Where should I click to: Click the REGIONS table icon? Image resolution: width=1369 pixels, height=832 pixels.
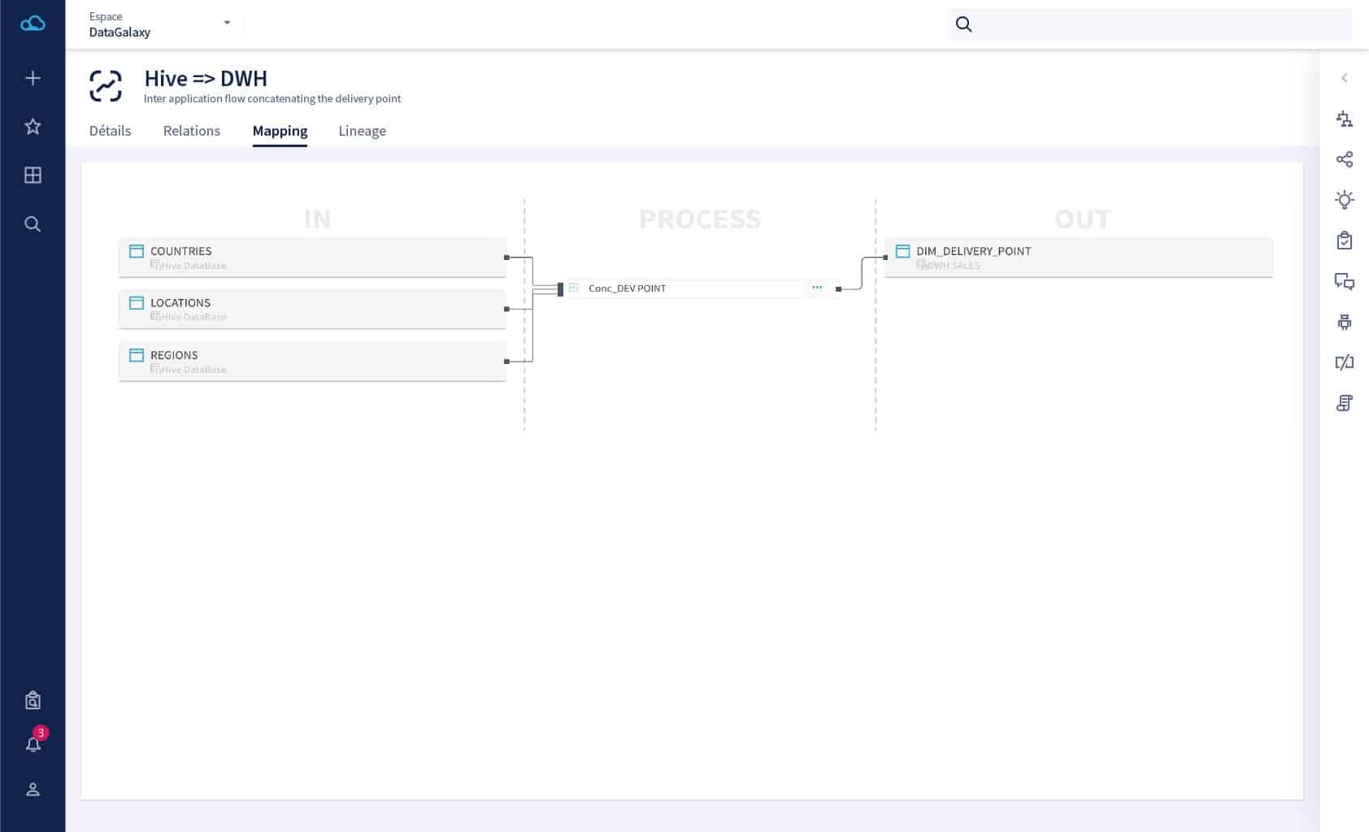pyautogui.click(x=137, y=355)
